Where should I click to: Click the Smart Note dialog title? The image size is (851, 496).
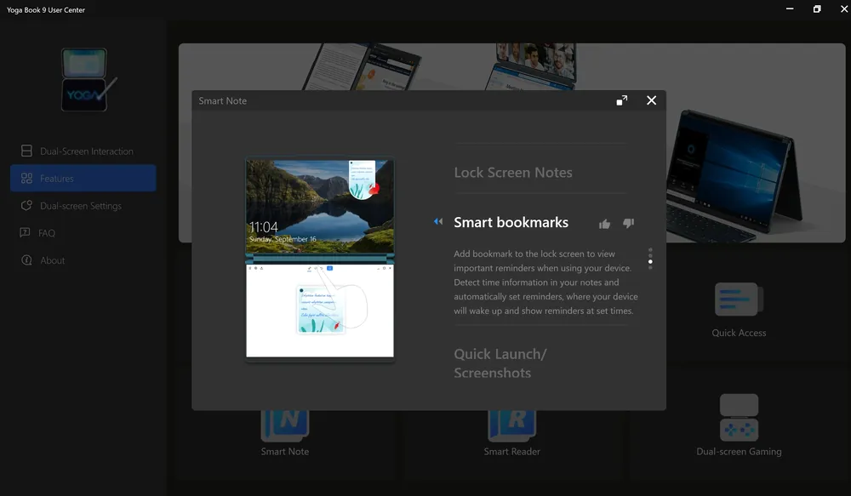click(222, 101)
